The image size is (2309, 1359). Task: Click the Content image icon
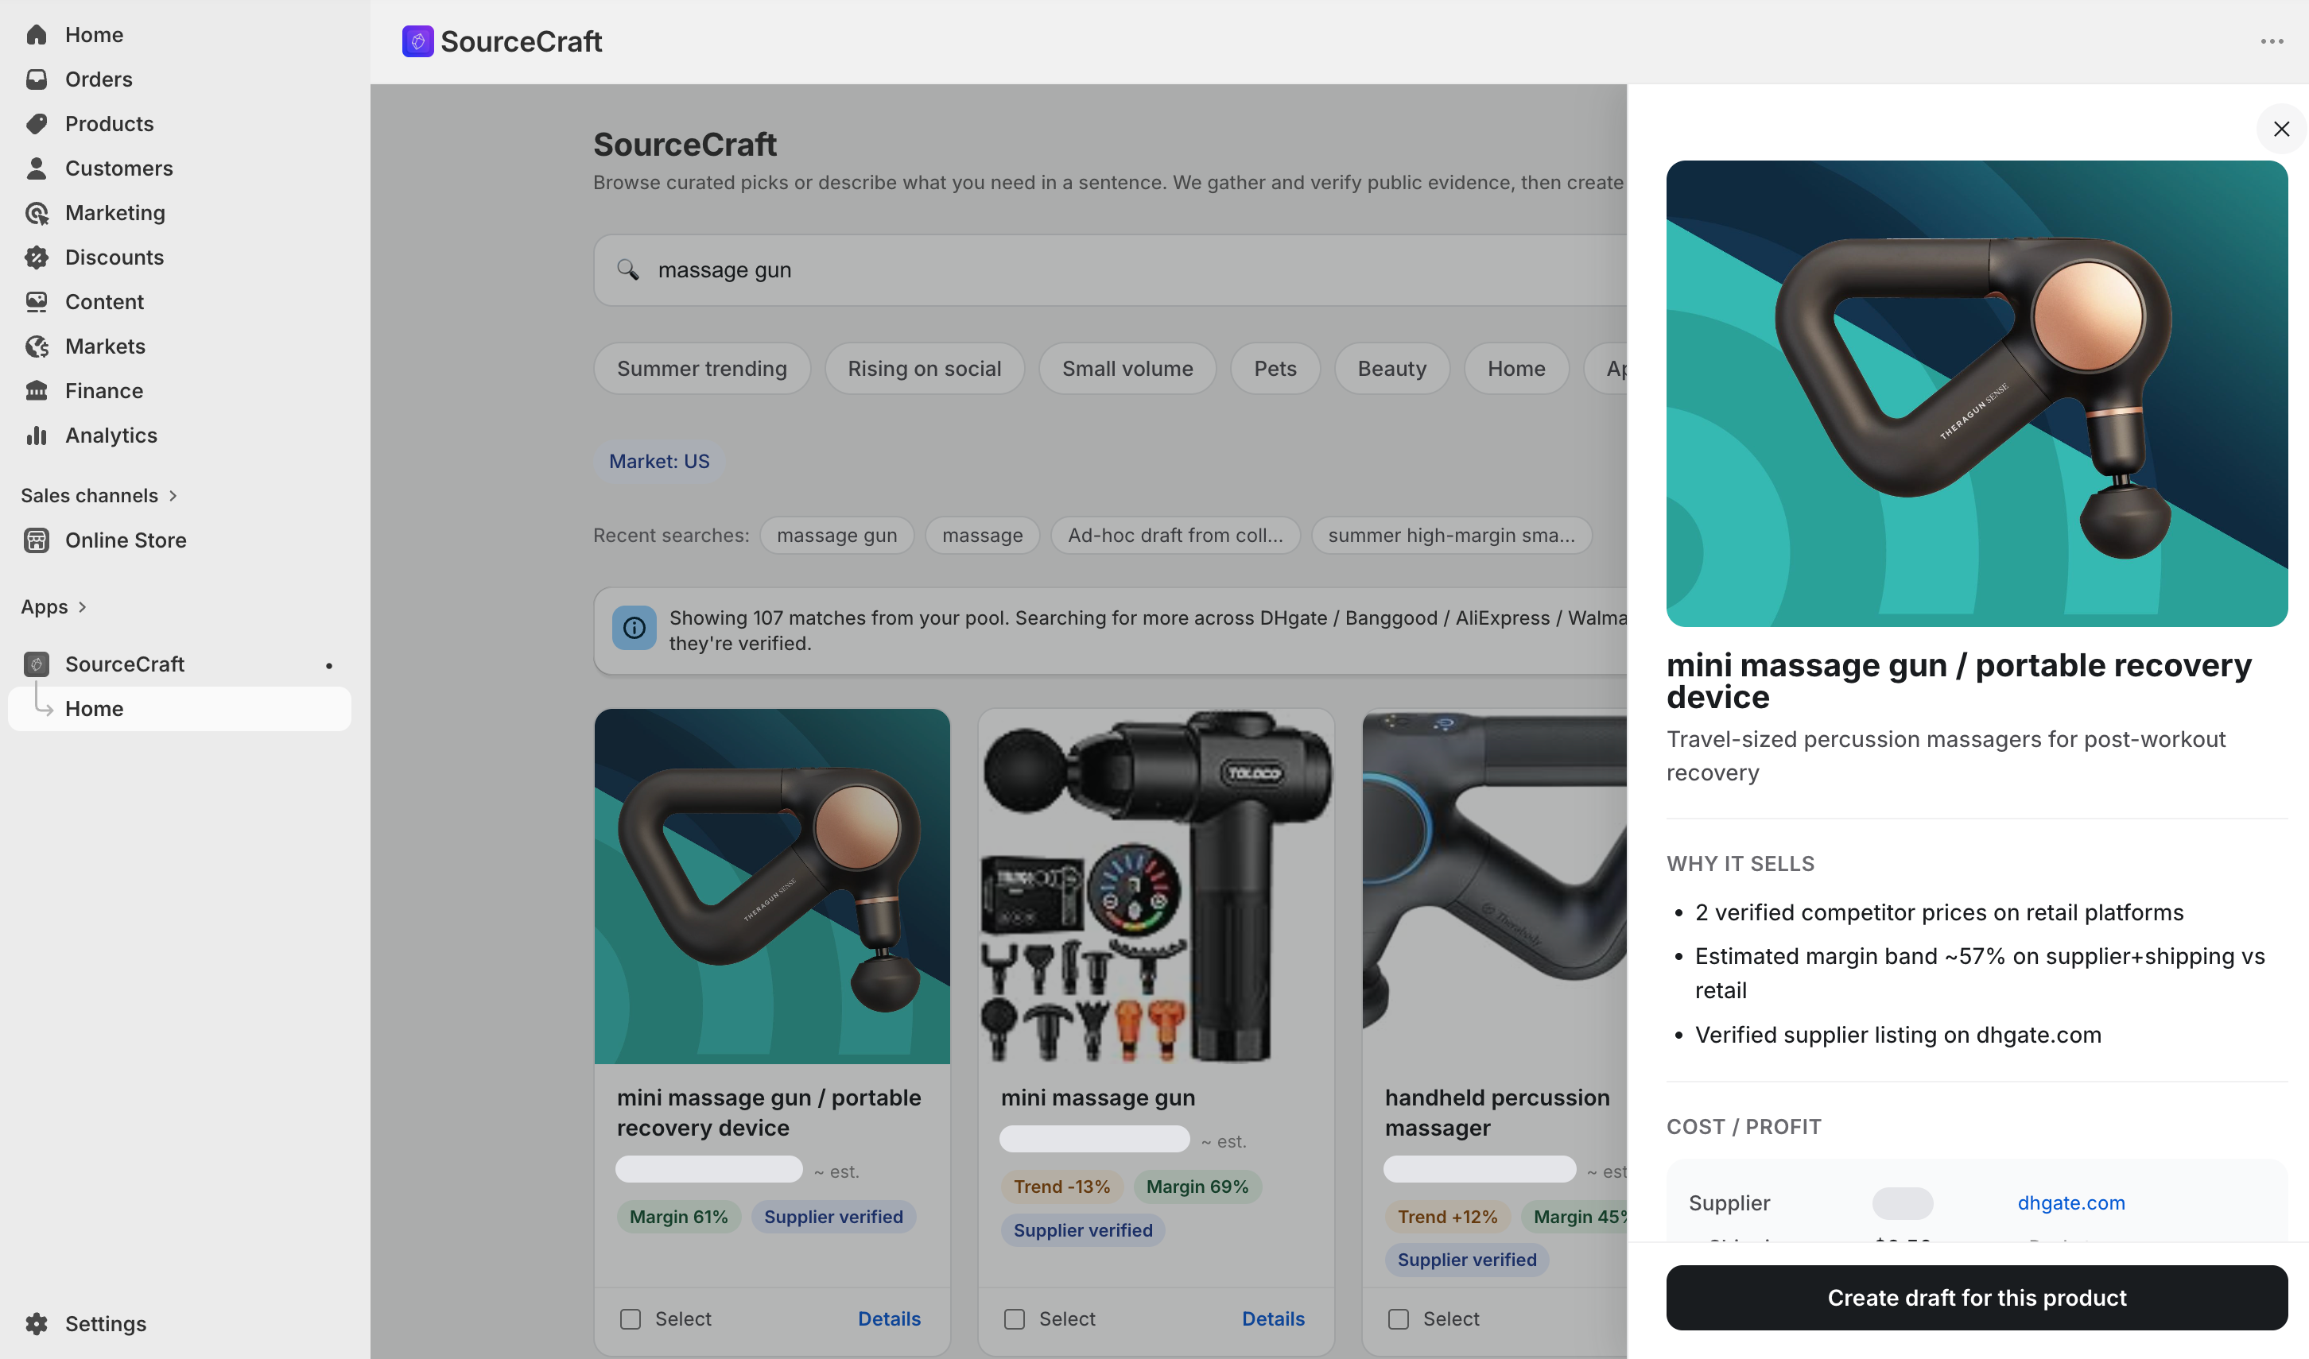point(37,302)
